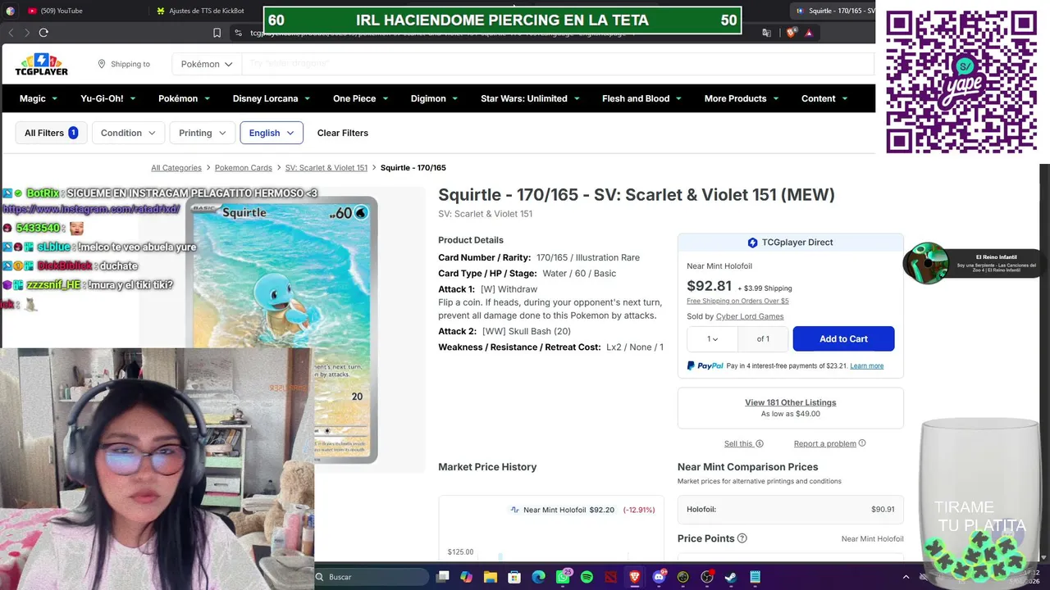Go back to the previous browser page

click(x=11, y=33)
